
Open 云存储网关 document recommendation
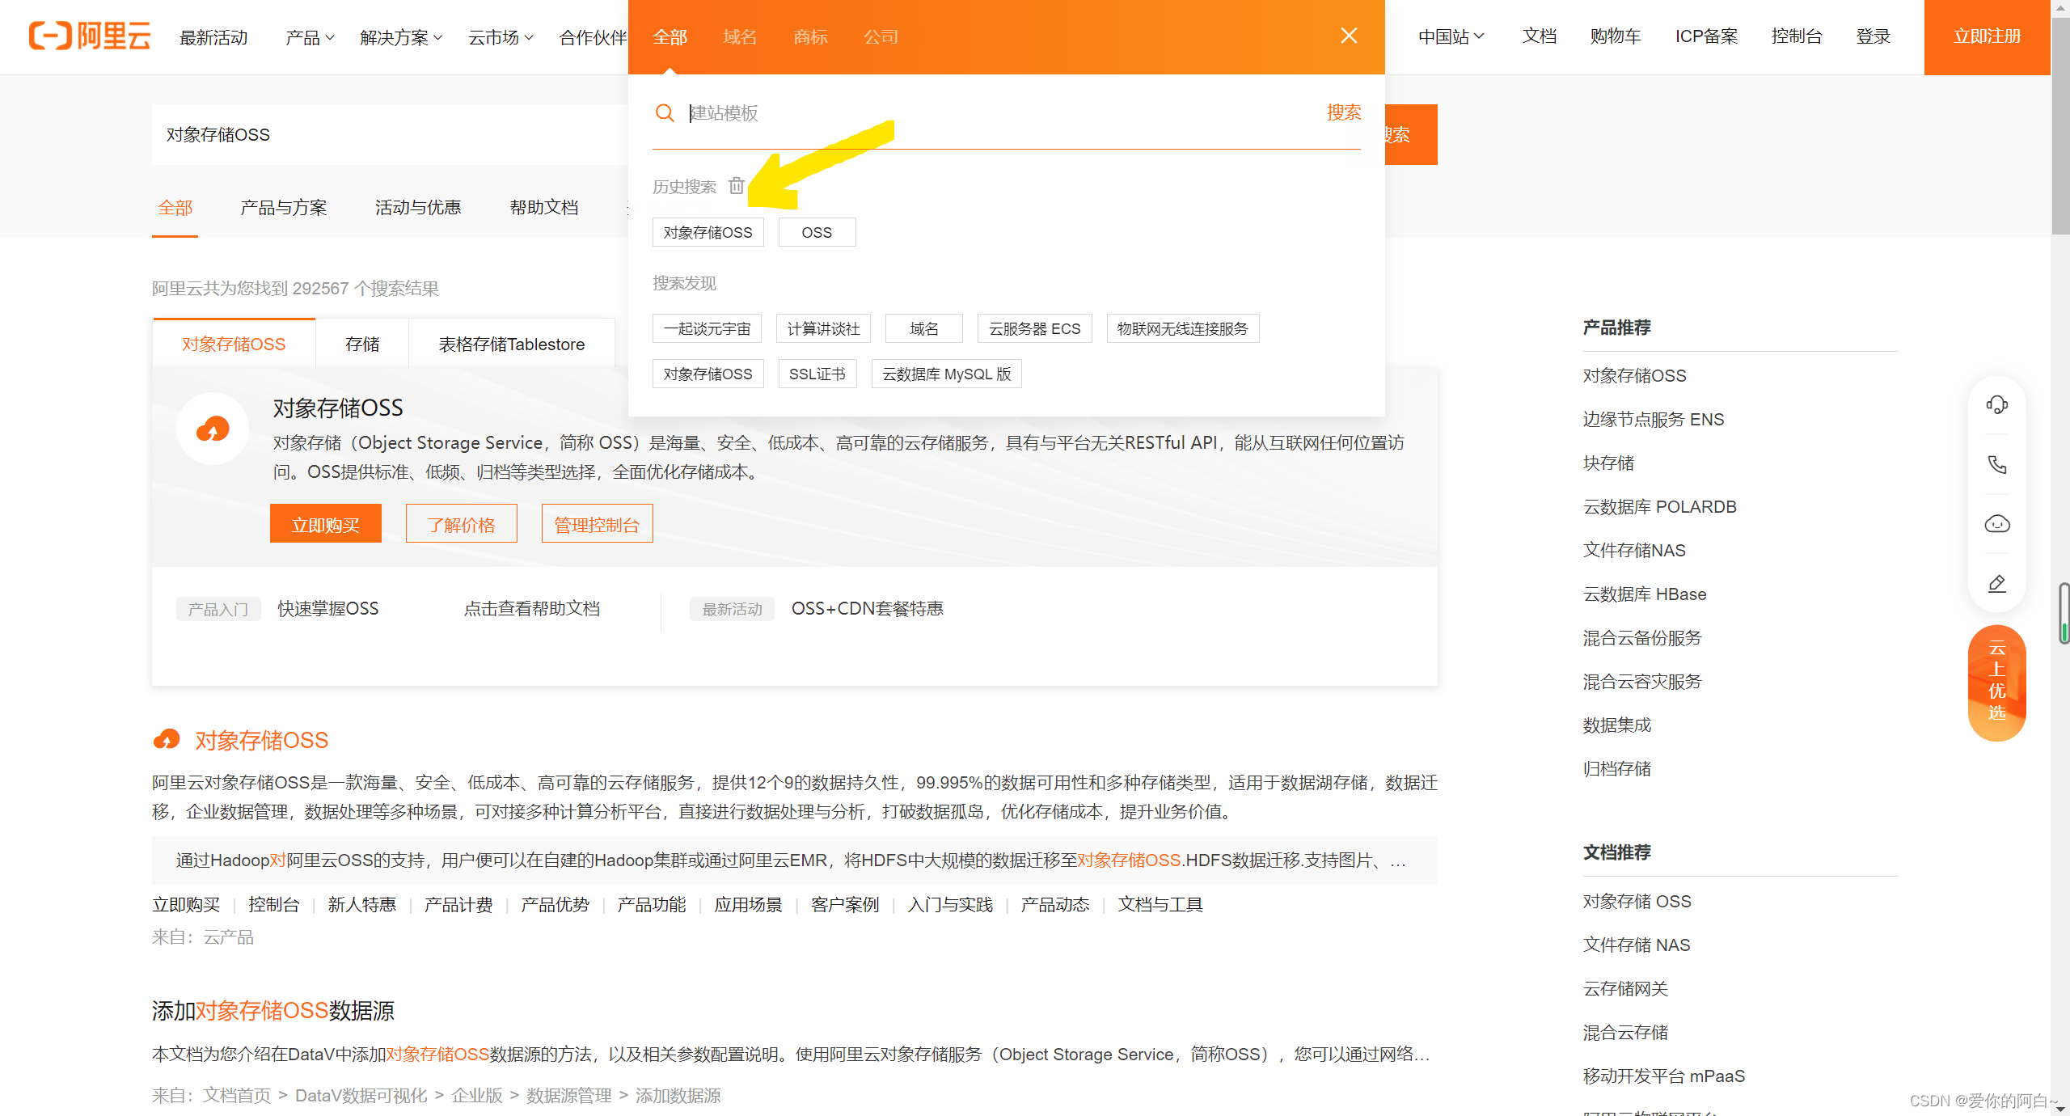pos(1625,988)
